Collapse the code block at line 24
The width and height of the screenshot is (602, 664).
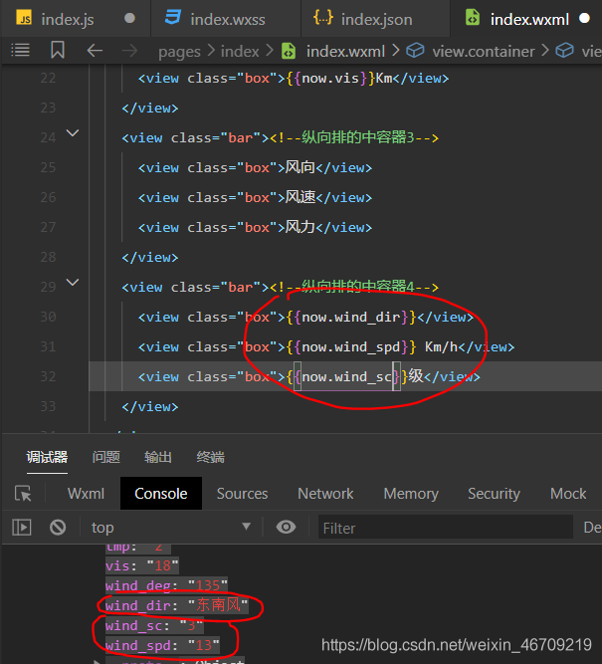coord(73,133)
